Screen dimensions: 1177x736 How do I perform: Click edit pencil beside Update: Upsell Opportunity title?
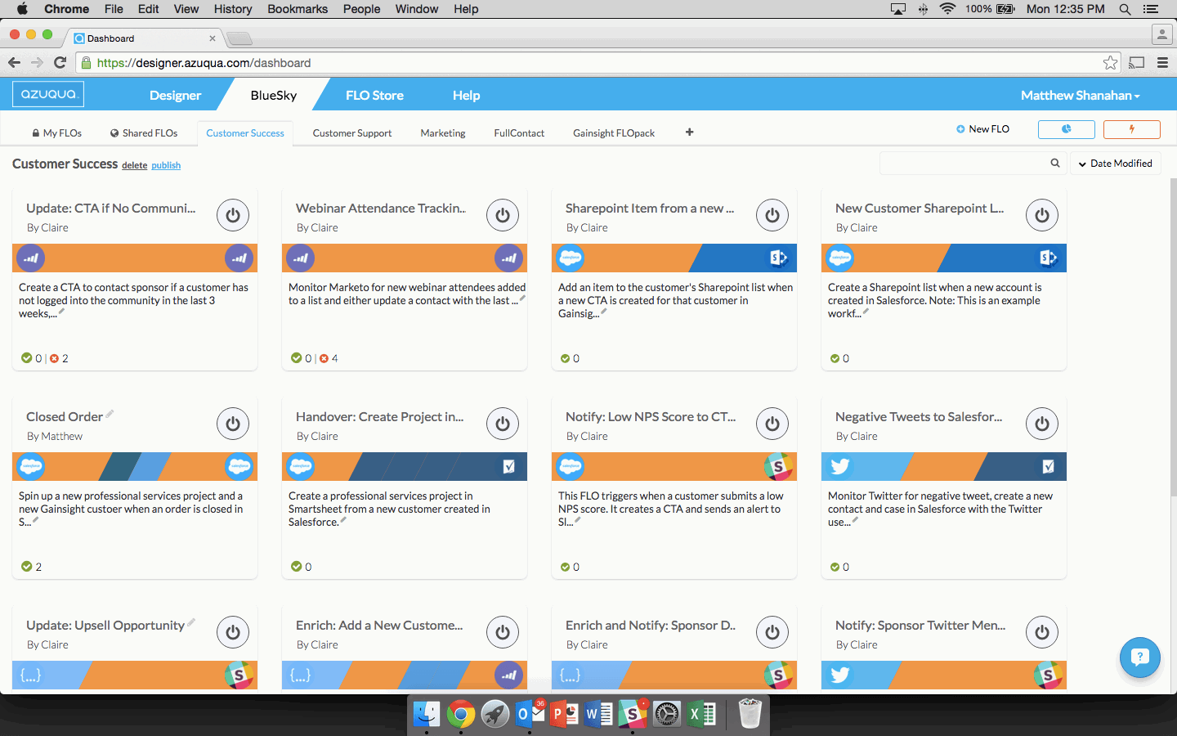191,622
